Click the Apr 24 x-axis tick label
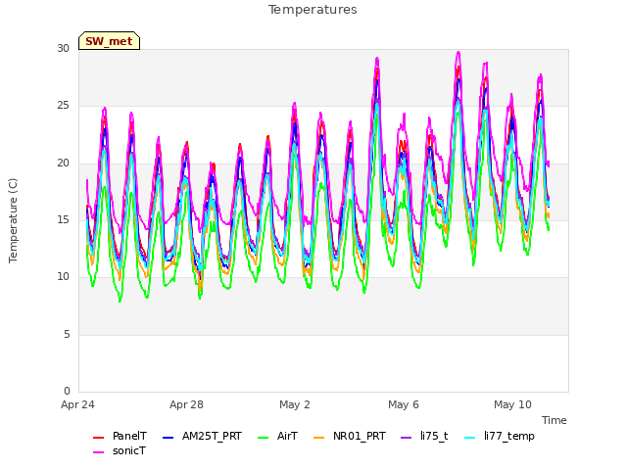The height and width of the screenshot is (470, 627). (x=77, y=404)
